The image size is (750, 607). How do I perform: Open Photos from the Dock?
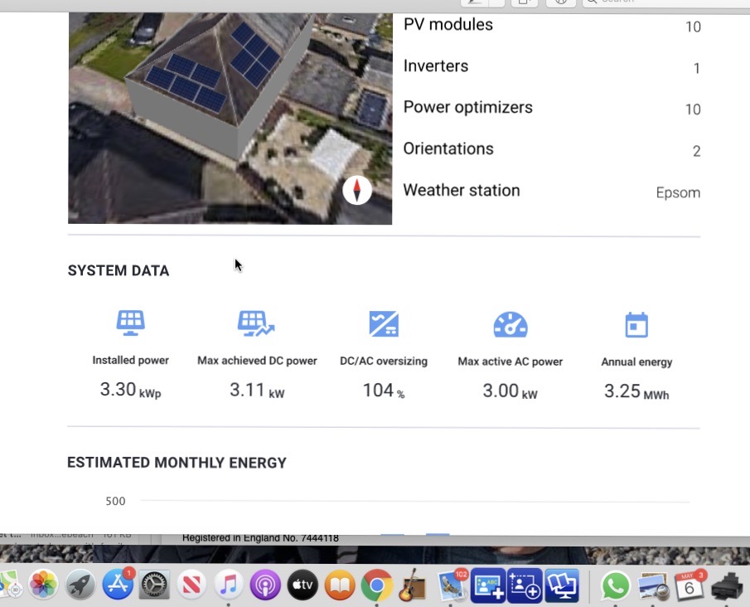[x=42, y=585]
